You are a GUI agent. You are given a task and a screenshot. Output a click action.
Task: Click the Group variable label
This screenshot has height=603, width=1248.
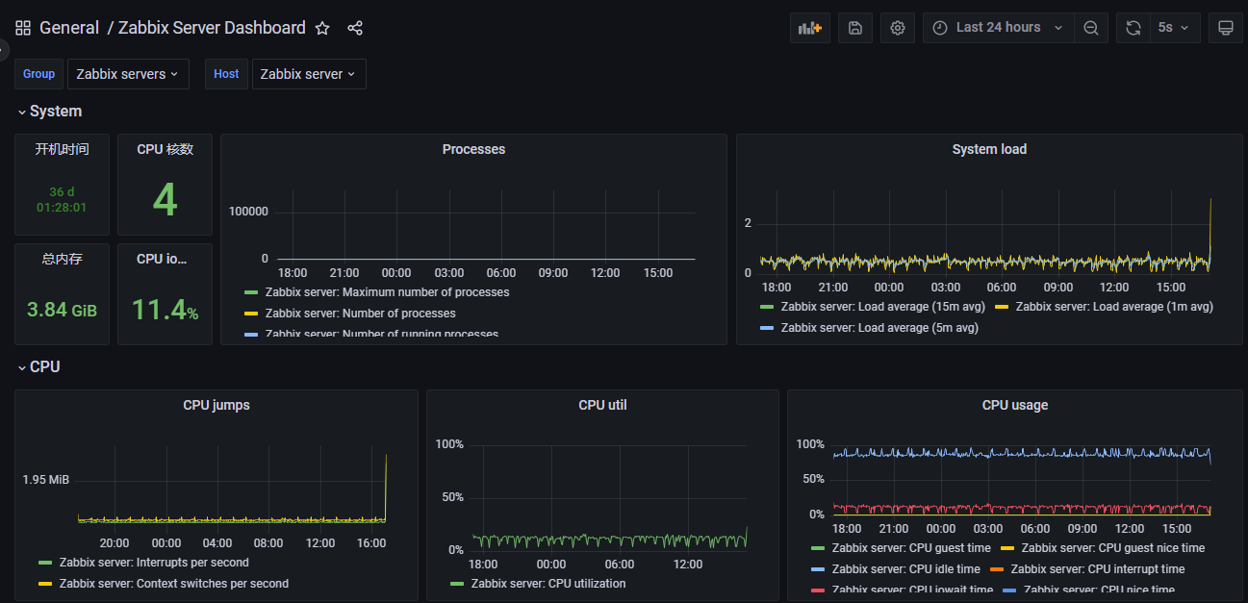click(x=38, y=74)
